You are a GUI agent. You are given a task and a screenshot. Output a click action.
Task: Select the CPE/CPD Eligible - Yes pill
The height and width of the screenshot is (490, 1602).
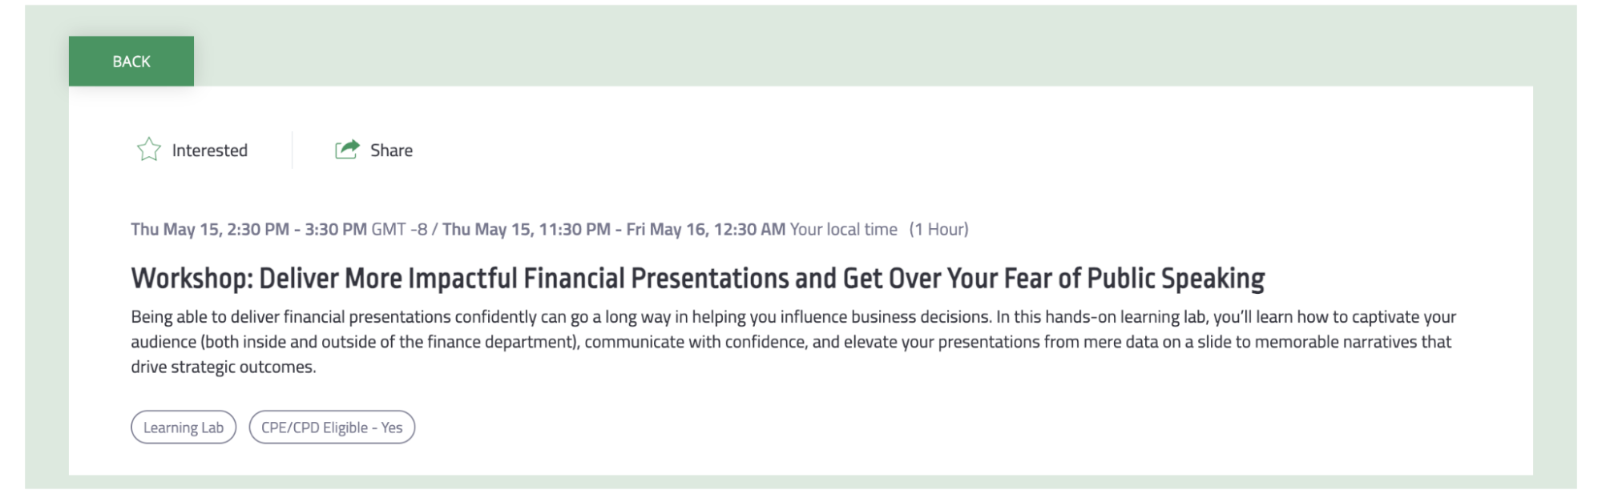(x=331, y=427)
